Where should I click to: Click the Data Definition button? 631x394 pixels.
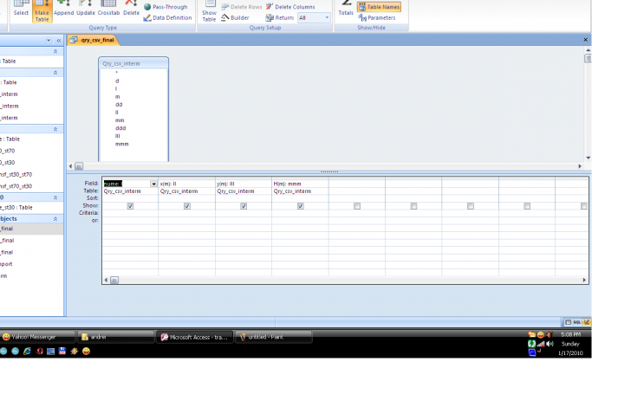168,17
